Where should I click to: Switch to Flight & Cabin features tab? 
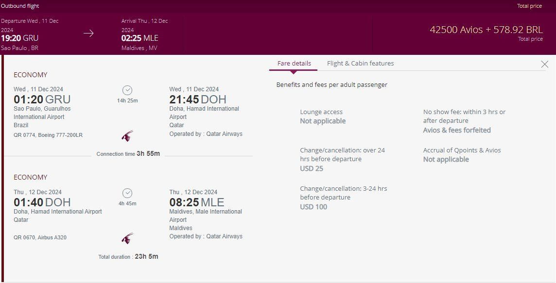pos(360,64)
